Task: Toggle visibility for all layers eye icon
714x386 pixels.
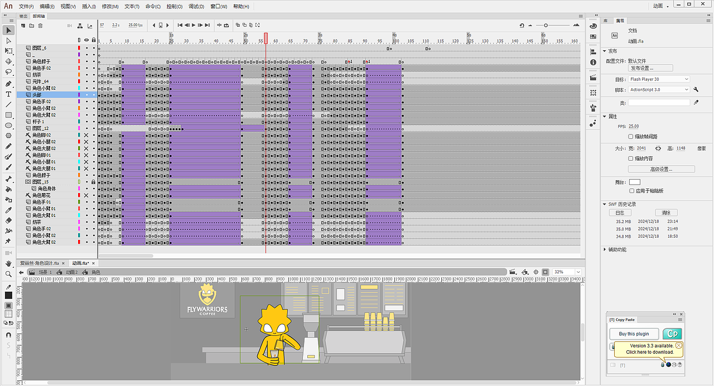Action: point(86,40)
